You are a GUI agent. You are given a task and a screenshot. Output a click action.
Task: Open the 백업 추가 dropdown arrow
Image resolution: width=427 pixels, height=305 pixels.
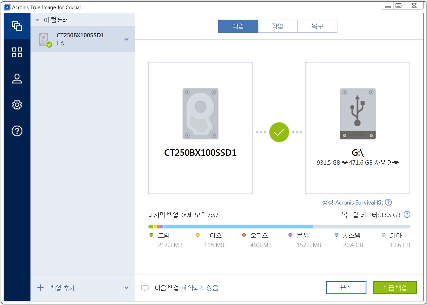click(x=126, y=288)
